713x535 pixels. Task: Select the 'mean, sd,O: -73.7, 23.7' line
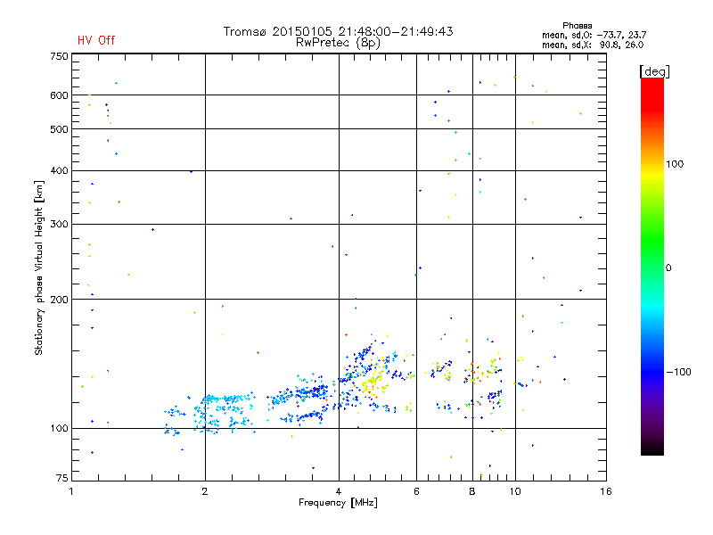[594, 35]
